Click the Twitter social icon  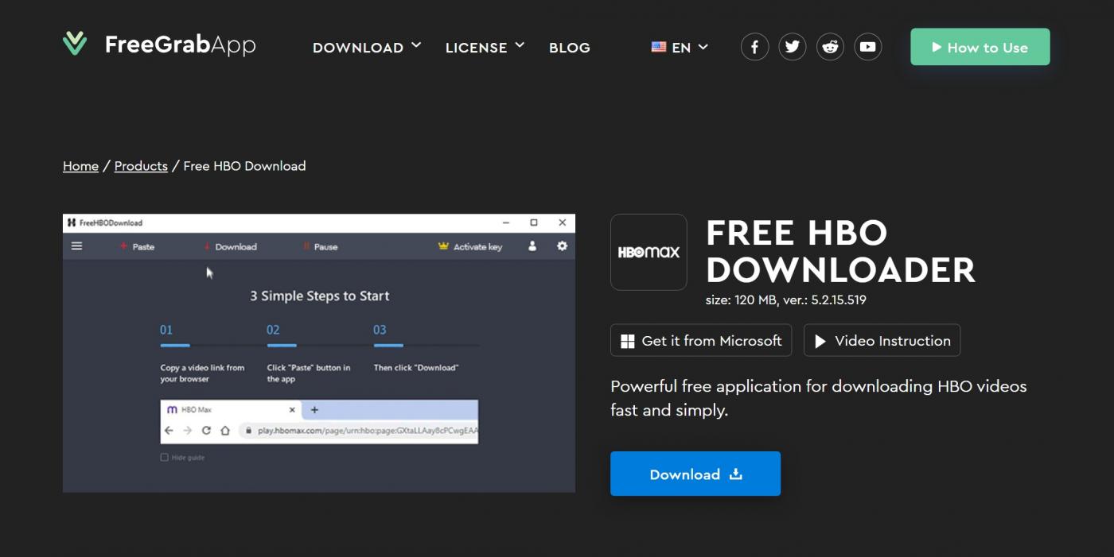[x=792, y=46]
